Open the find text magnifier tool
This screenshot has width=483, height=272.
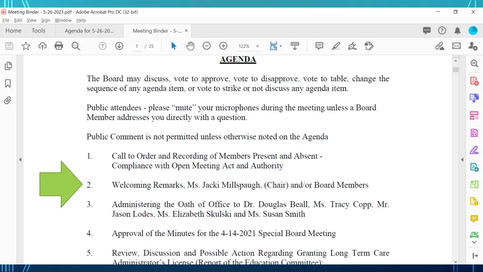point(76,46)
